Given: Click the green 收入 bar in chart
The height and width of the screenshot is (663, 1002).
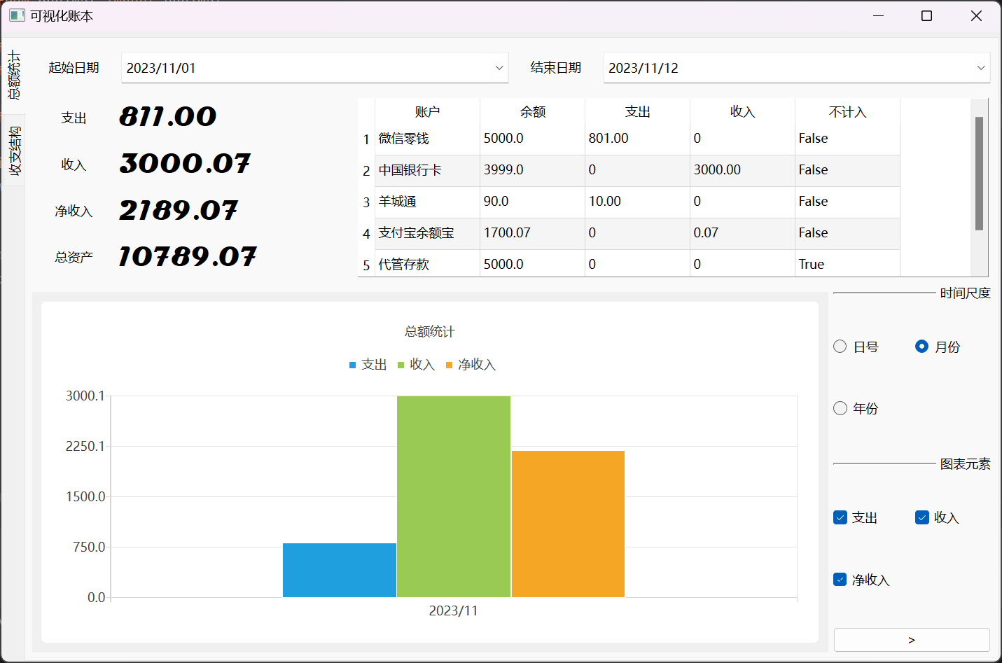Looking at the screenshot, I should click(x=453, y=496).
